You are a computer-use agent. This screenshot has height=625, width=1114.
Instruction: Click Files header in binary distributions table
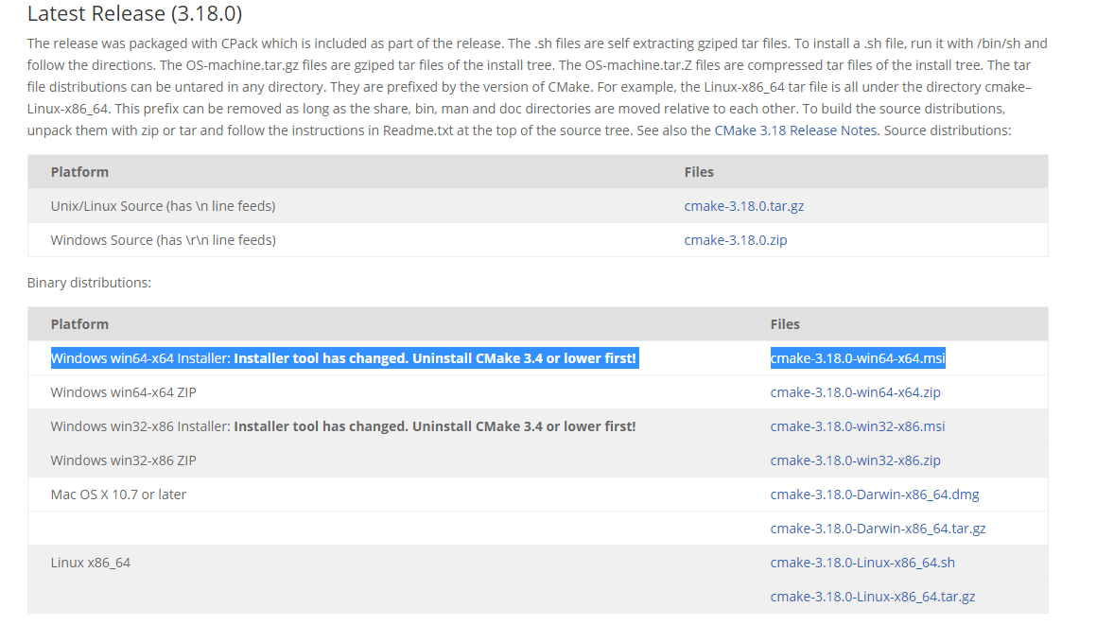pyautogui.click(x=785, y=324)
